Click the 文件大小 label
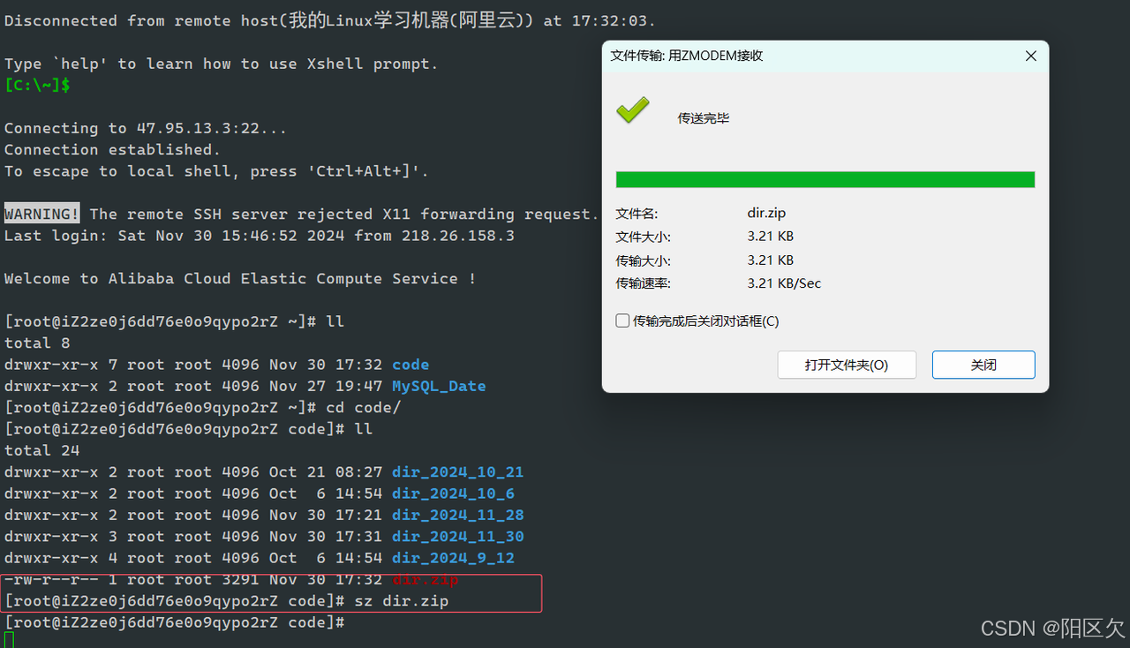1130x648 pixels. coord(642,236)
